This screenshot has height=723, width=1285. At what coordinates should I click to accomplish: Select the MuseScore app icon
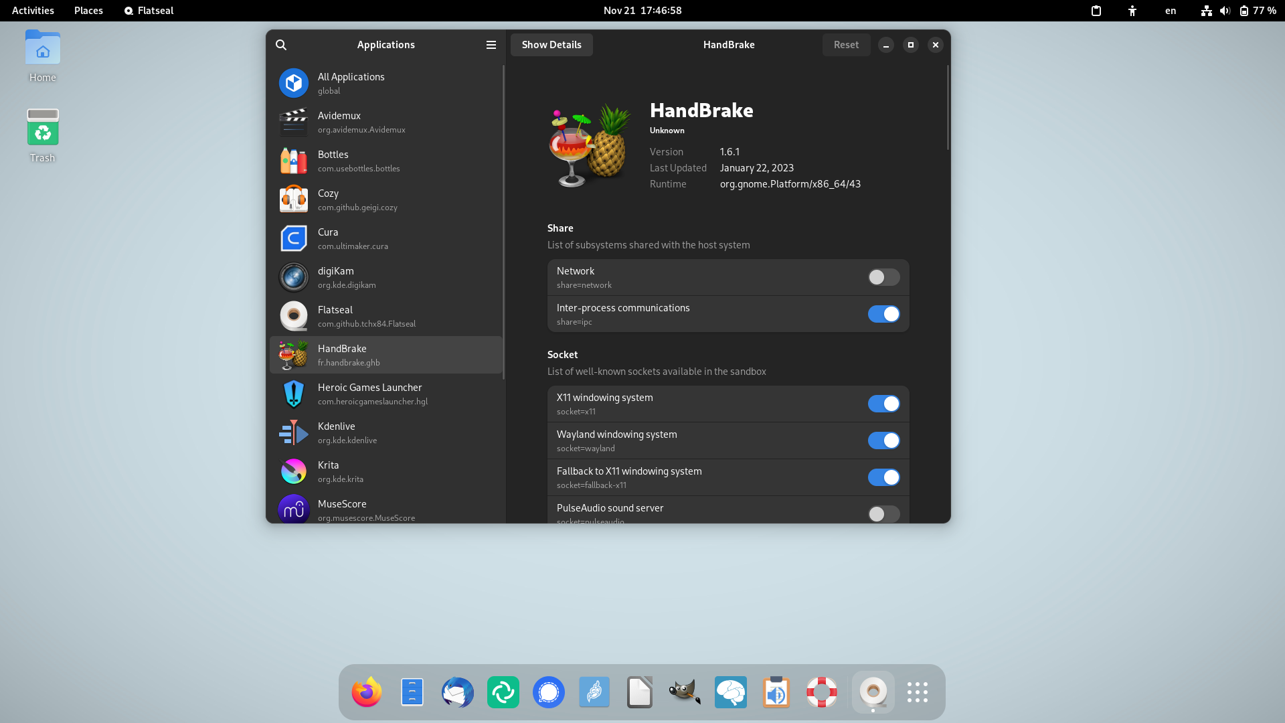click(x=294, y=509)
